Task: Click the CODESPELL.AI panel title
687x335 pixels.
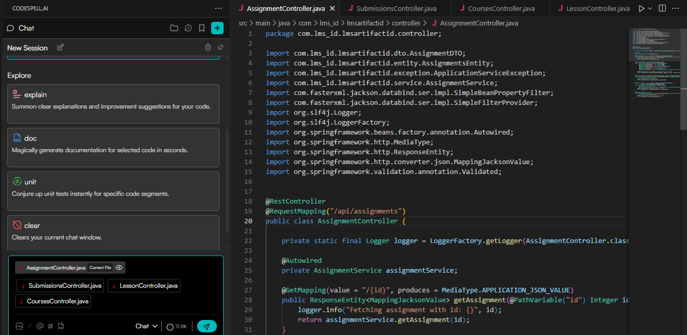Action: coord(30,8)
